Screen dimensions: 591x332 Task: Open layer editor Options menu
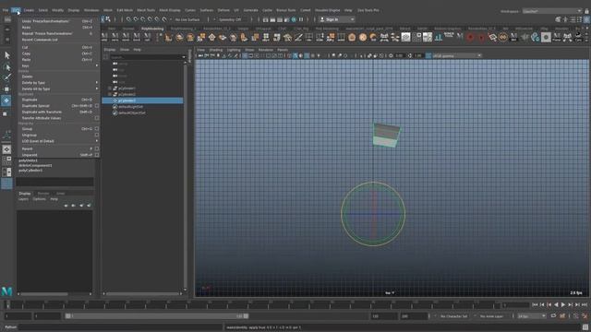click(39, 199)
